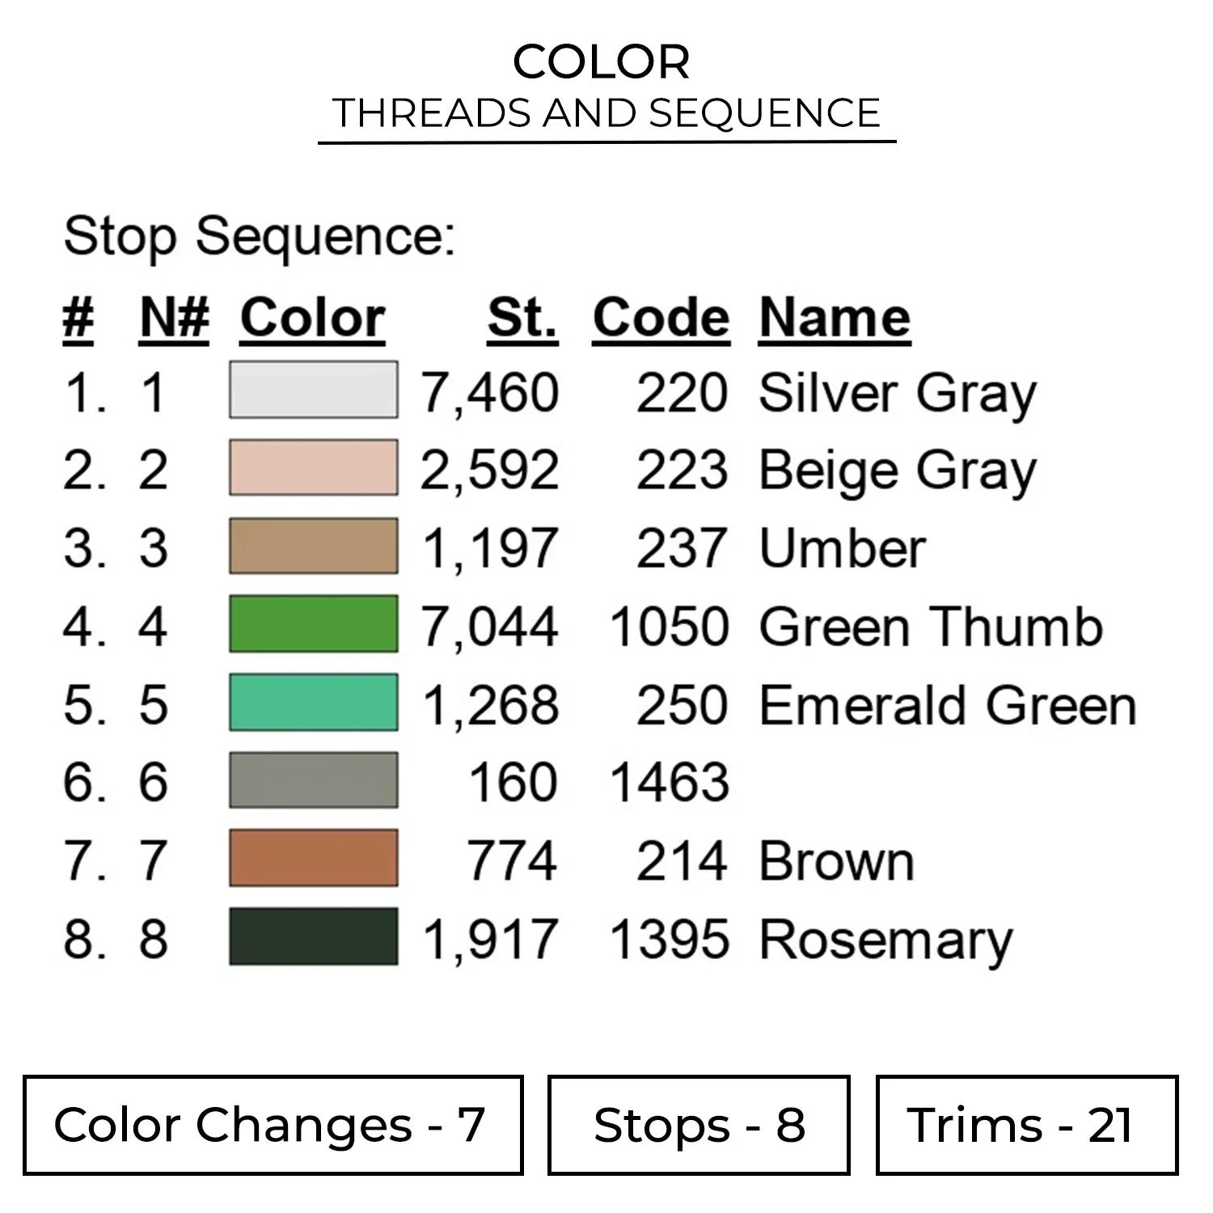Click the THREADS AND SEQUENCE heading
Screen dimensions: 1213x1213
(x=606, y=113)
